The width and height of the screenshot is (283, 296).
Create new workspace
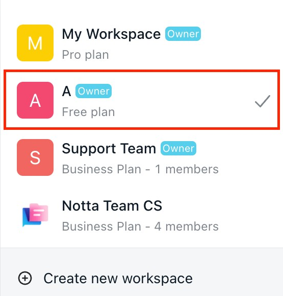pyautogui.click(x=118, y=279)
